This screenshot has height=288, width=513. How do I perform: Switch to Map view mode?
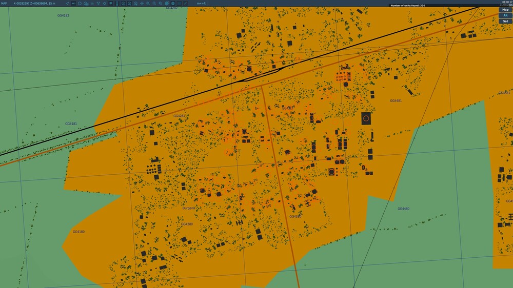505,9
